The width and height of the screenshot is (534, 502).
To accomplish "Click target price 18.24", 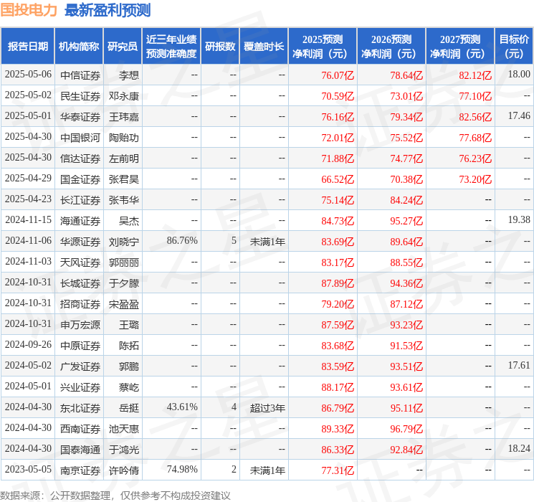I will click(x=519, y=448).
